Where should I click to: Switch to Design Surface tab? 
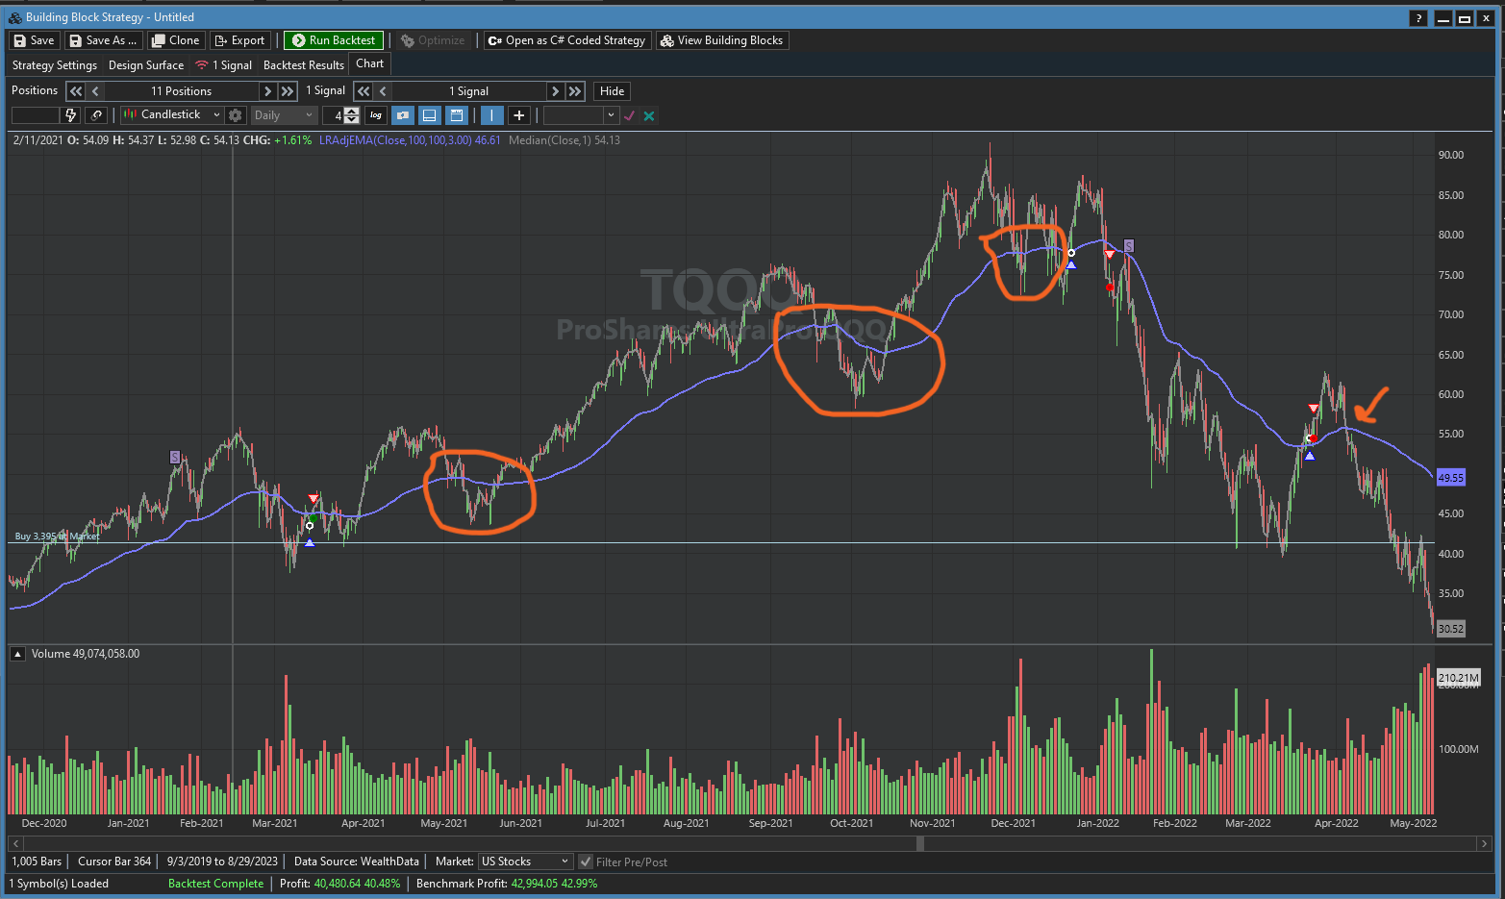click(146, 65)
